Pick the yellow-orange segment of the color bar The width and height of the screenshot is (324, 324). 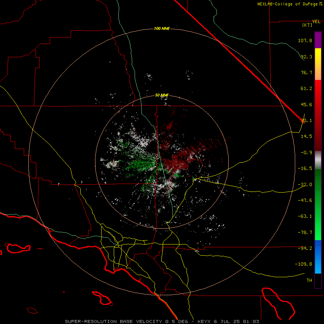[318, 64]
